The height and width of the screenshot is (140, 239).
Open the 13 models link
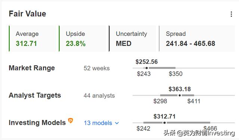click(98, 123)
